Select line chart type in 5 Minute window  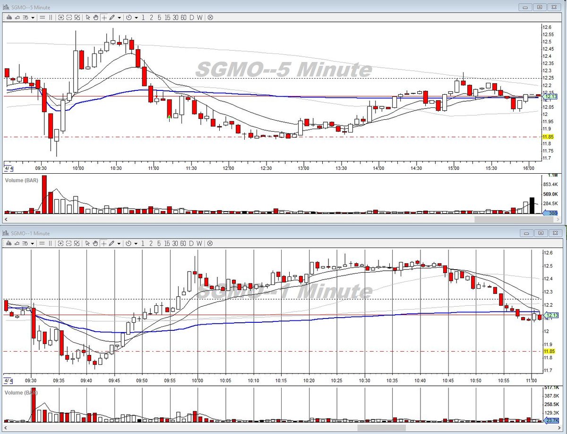(x=17, y=18)
